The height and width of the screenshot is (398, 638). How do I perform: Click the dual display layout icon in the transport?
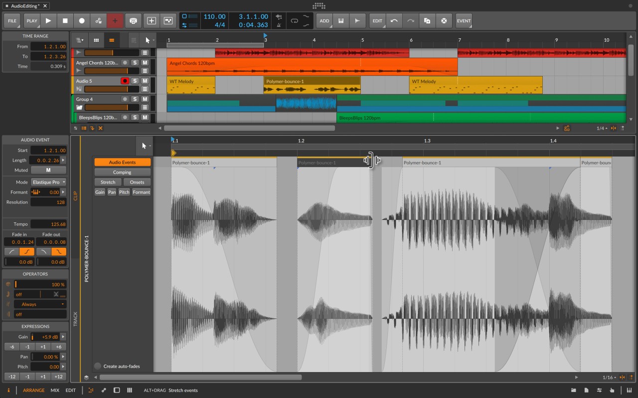tap(168, 21)
